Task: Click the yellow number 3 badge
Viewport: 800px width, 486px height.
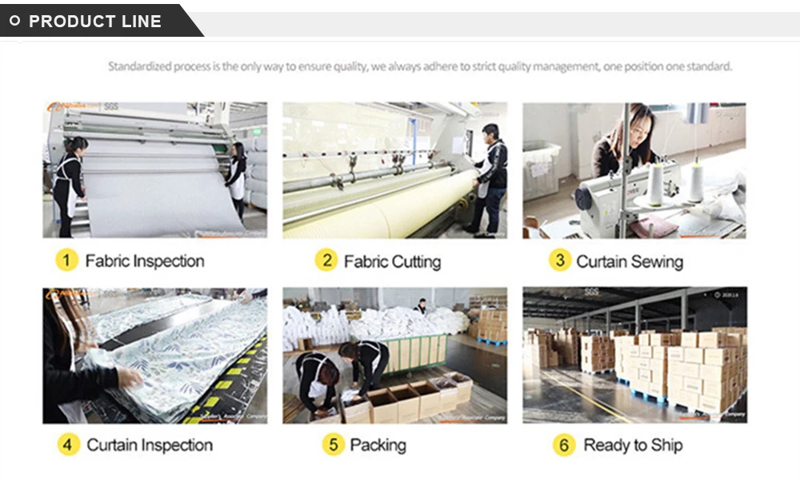Action: tap(560, 260)
